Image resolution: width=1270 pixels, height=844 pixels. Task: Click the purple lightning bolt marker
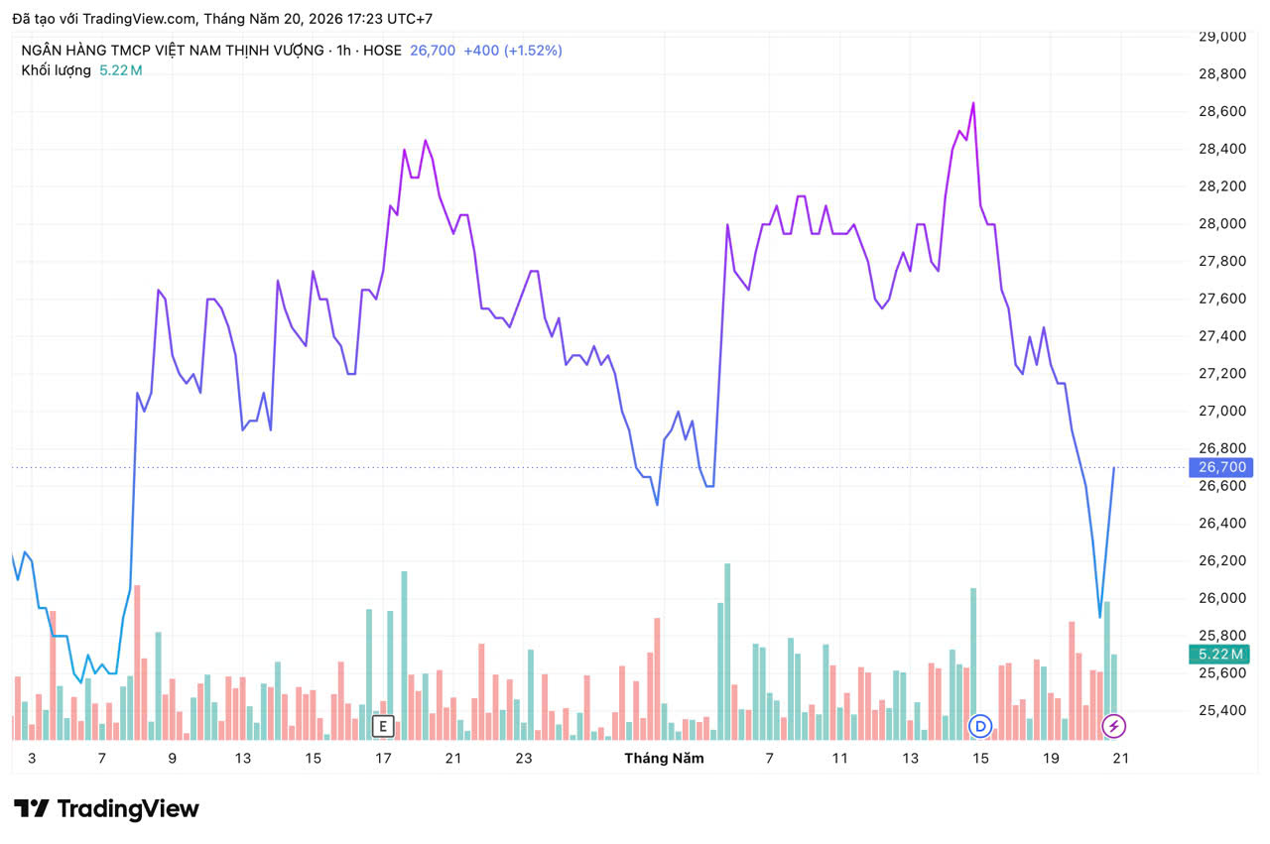point(1113,726)
